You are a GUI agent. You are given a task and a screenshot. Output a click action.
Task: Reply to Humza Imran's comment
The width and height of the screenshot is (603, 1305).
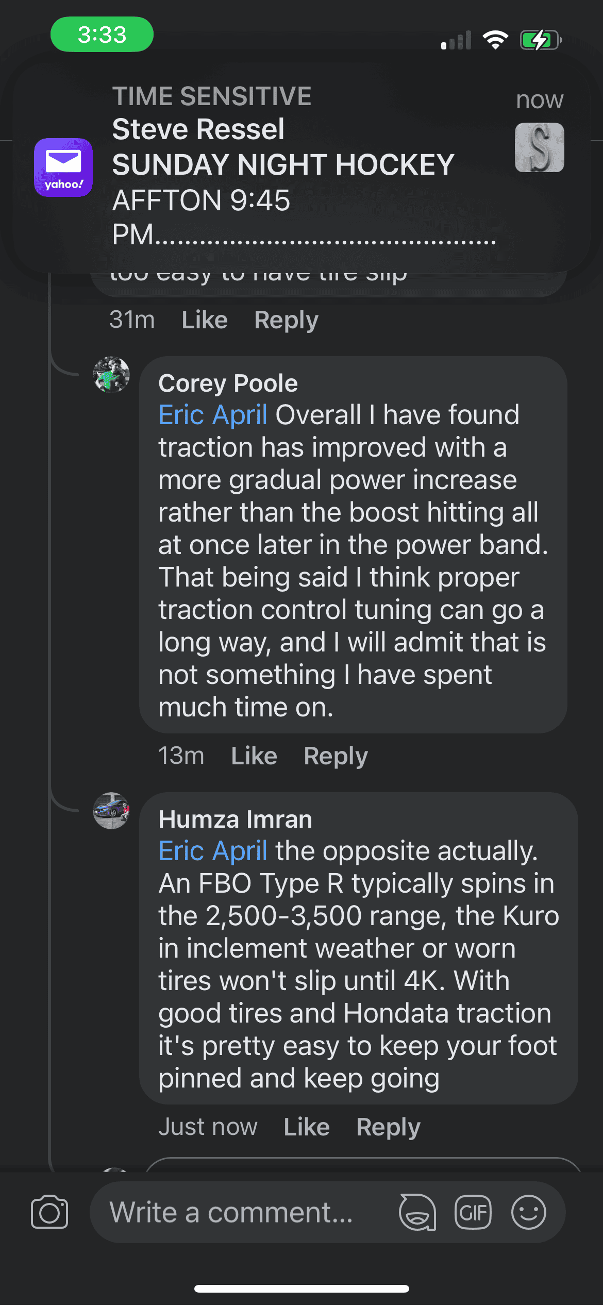tap(388, 1127)
